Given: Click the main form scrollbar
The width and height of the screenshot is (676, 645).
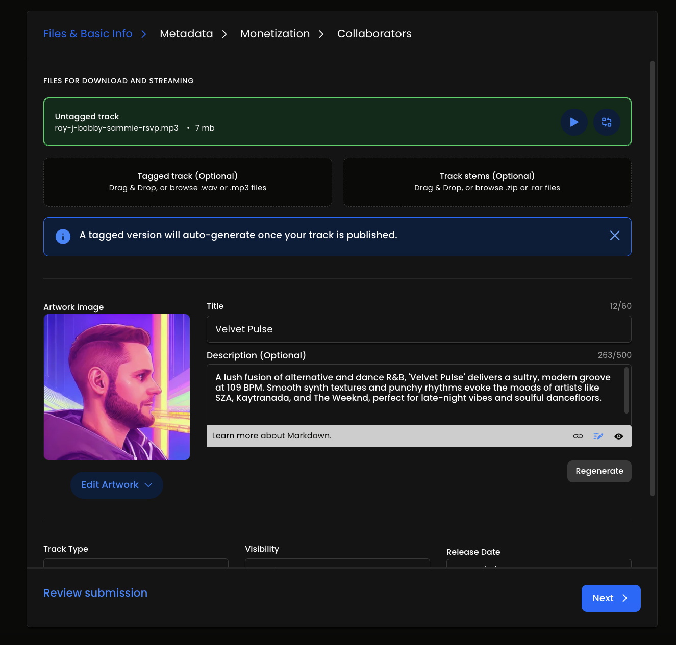Looking at the screenshot, I should pos(653,278).
